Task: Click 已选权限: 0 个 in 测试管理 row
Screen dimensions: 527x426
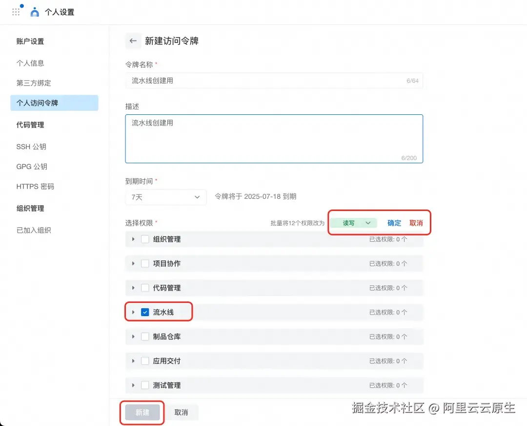Action: (388, 385)
